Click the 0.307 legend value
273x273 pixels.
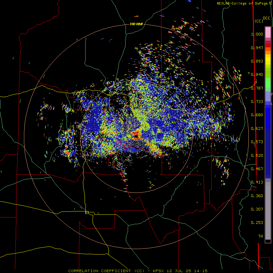(257, 209)
